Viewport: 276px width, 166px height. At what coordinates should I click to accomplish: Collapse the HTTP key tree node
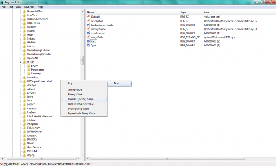point(20,62)
